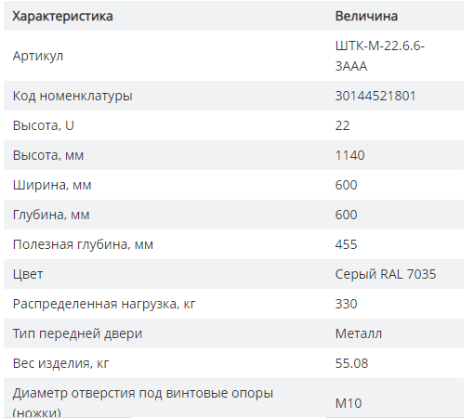Click the Высота, U value 22
This screenshot has width=474, height=418.
[342, 125]
